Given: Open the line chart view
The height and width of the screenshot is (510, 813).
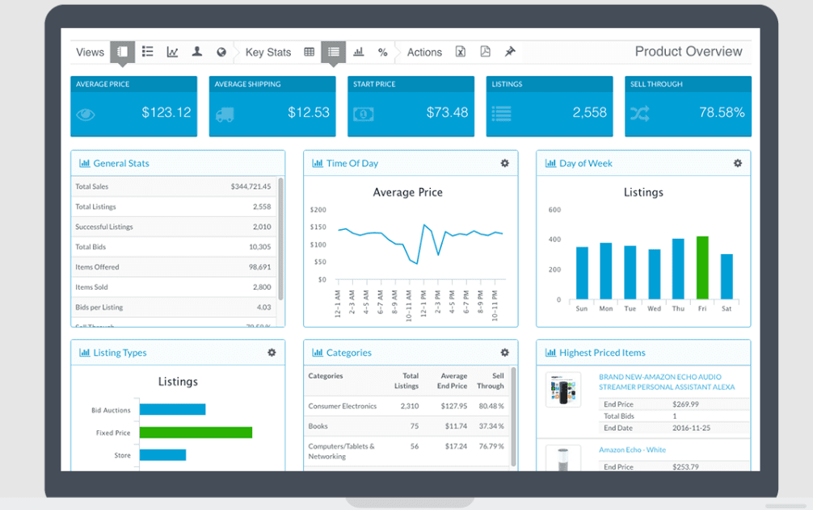Looking at the screenshot, I should point(172,52).
